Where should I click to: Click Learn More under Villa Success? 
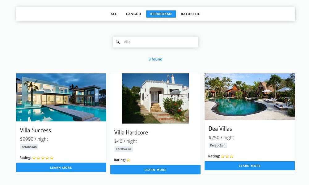point(61,167)
